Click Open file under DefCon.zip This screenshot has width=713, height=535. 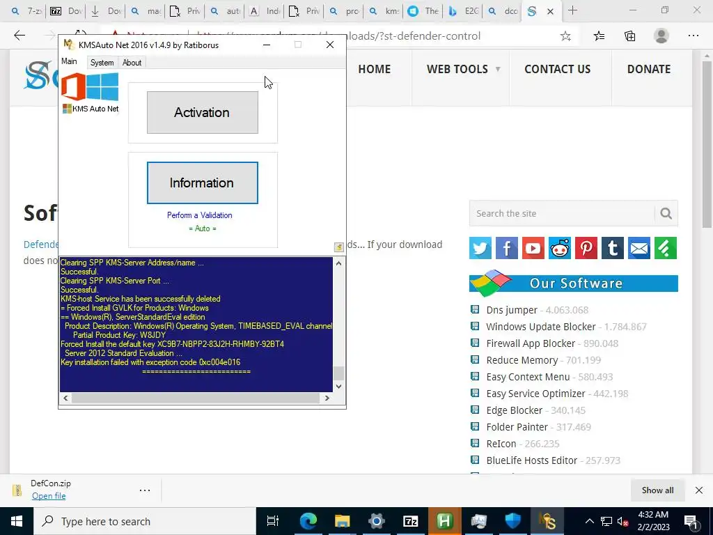coord(49,496)
